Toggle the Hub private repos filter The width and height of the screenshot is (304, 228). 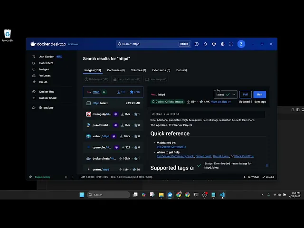click(127, 79)
